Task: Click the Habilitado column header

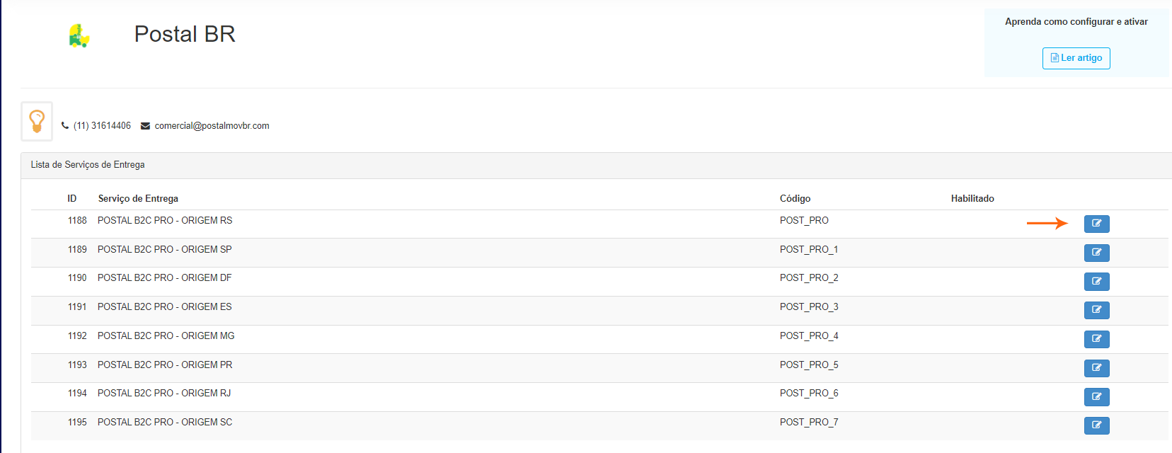Action: [972, 199]
